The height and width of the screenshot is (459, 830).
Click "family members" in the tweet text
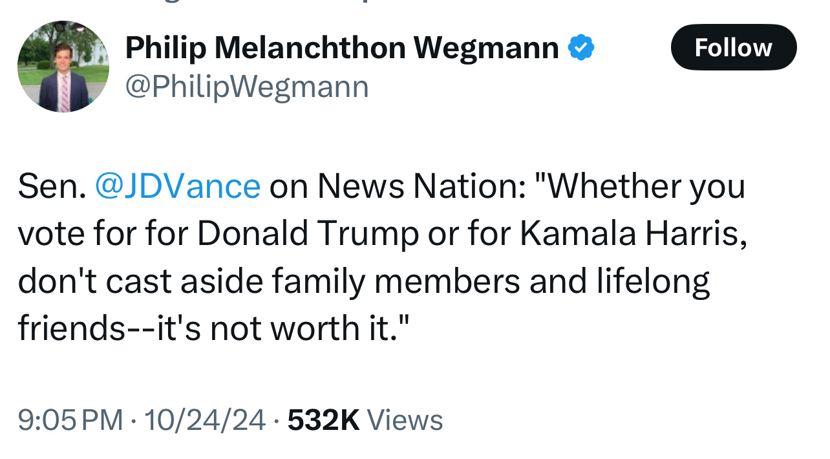(396, 282)
